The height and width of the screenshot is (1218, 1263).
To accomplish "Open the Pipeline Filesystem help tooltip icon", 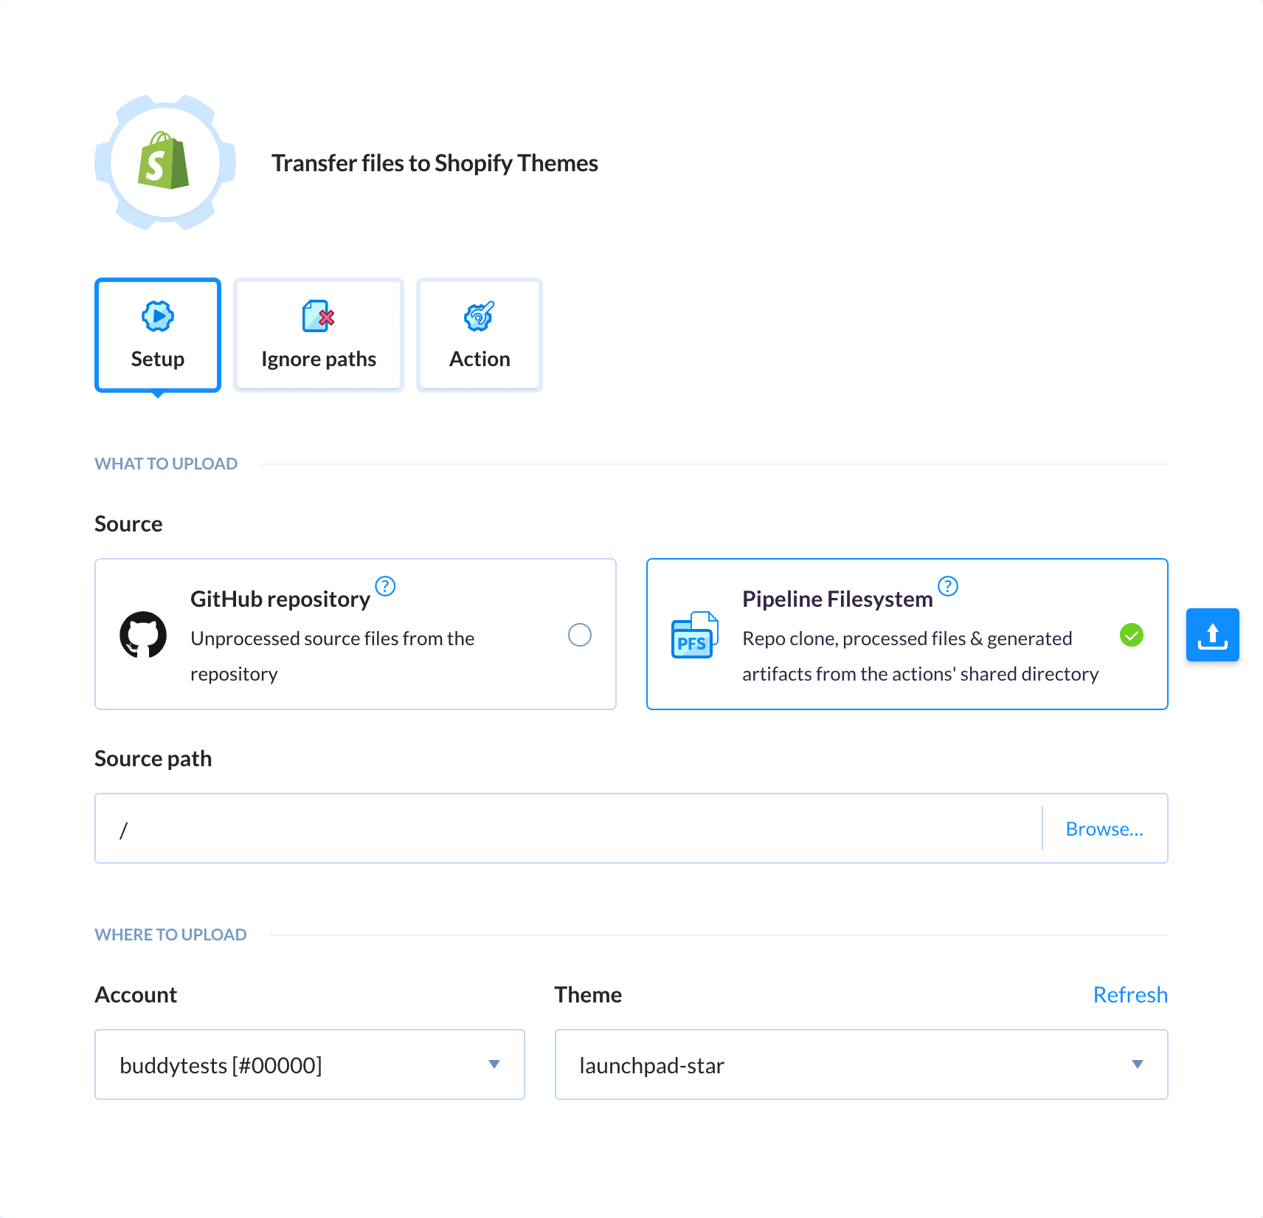I will 949,586.
